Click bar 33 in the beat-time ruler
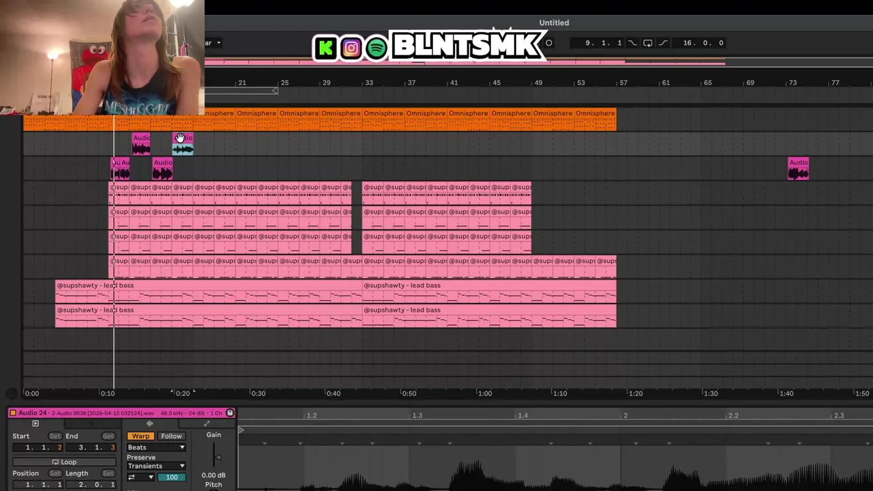873x491 pixels. pyautogui.click(x=368, y=83)
